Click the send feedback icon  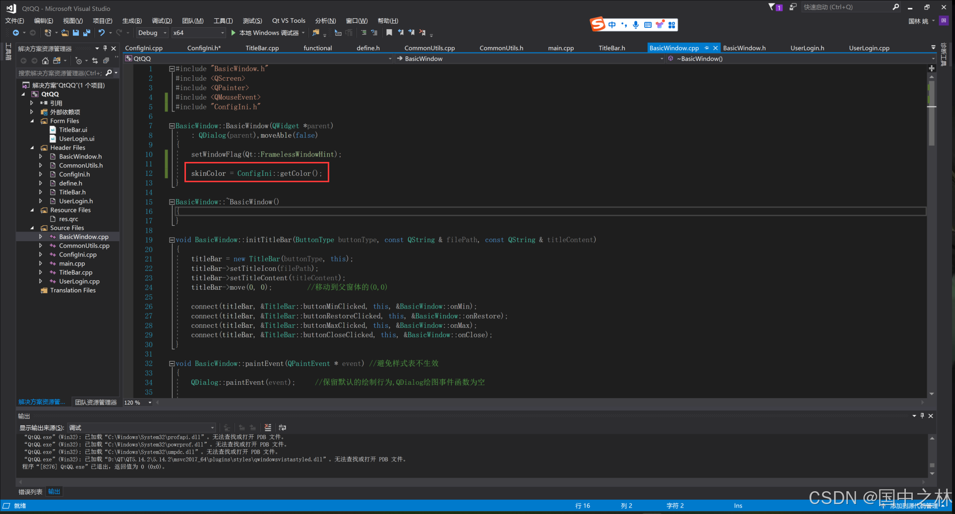[793, 7]
